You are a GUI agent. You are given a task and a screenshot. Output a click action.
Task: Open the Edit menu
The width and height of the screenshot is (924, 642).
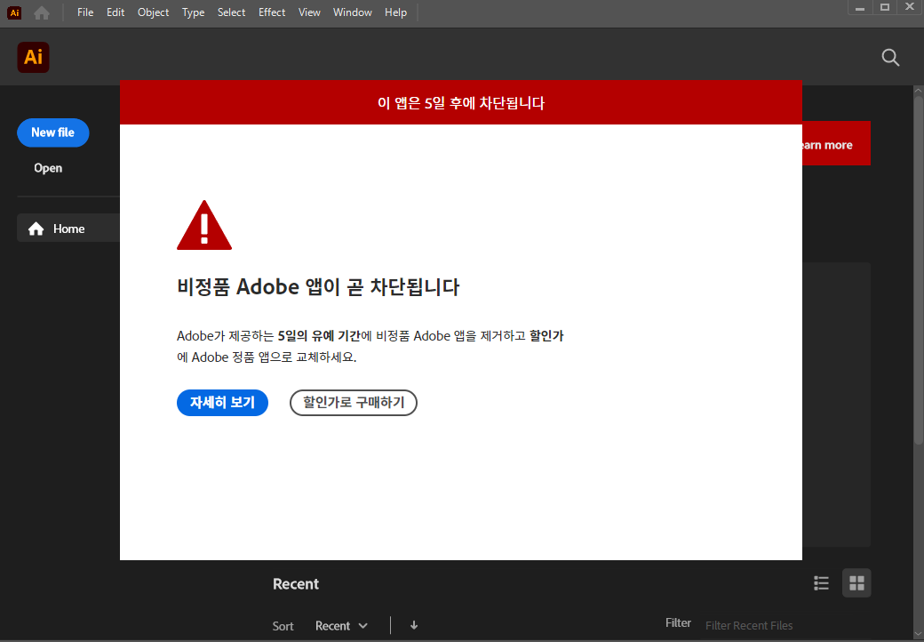click(x=115, y=12)
